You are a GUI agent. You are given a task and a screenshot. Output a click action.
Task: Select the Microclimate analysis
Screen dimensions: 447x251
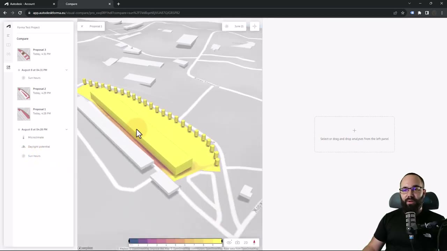click(x=36, y=137)
